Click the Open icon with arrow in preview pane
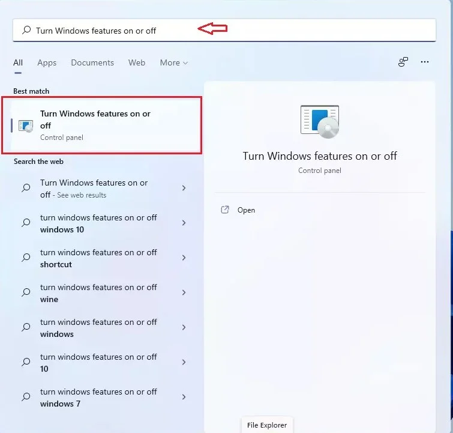The image size is (453, 433). (x=225, y=210)
